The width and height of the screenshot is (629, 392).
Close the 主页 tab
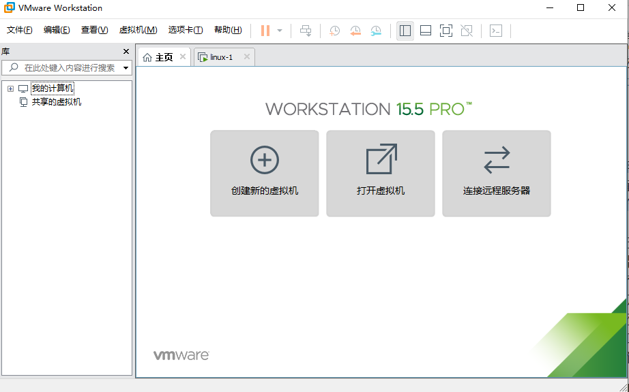click(183, 56)
